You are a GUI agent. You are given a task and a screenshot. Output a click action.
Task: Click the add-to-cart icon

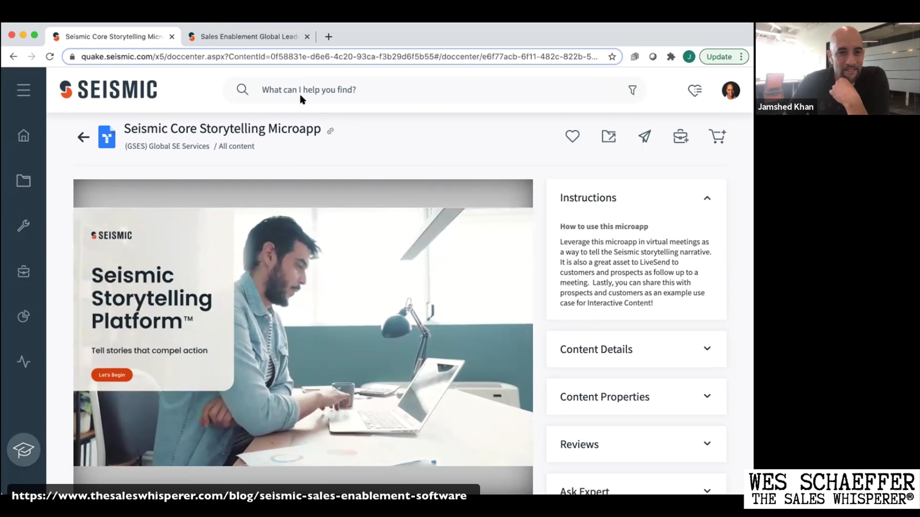pyautogui.click(x=717, y=136)
